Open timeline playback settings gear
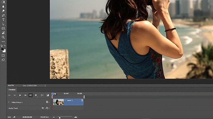The image size is (213, 119). coord(36,95)
